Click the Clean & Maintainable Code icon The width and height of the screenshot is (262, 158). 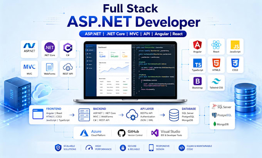coord(181,148)
